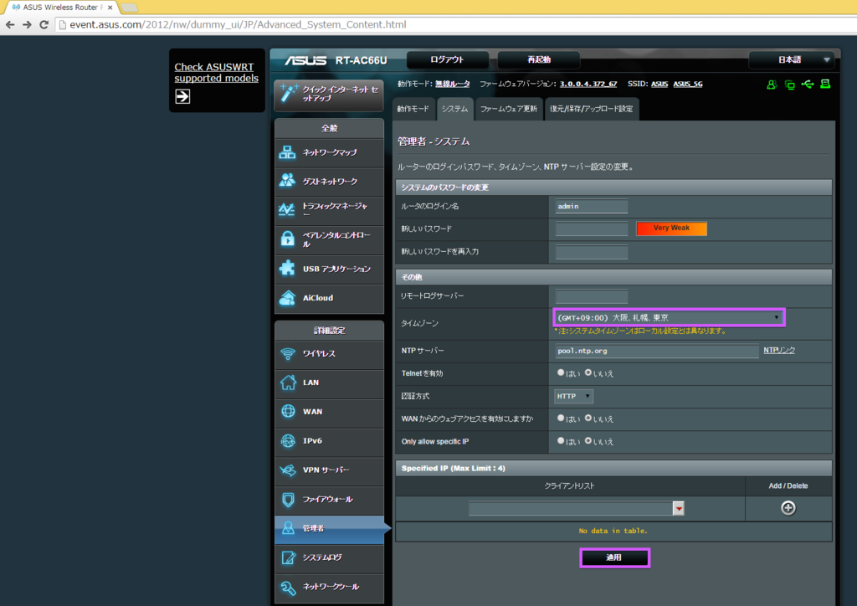Open the ワイヤレス wireless icon
Viewport: 857px width, 606px height.
click(x=288, y=353)
